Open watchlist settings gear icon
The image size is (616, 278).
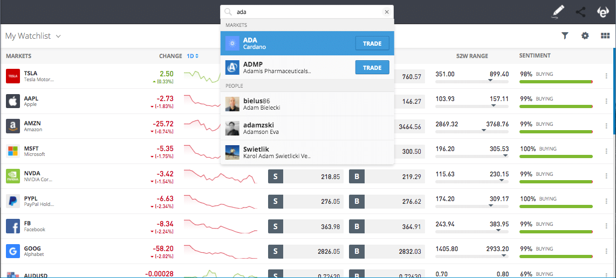pyautogui.click(x=585, y=36)
